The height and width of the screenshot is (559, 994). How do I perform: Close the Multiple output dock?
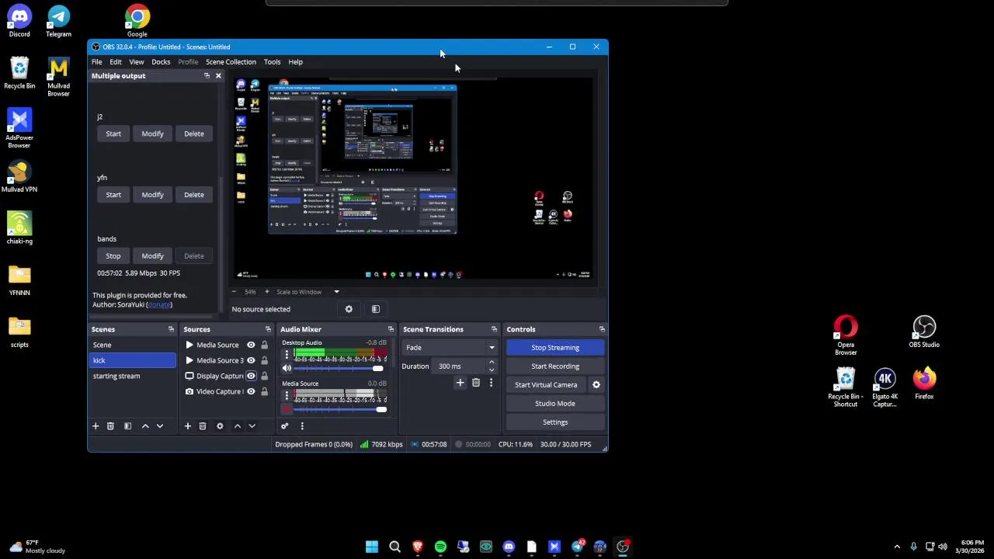point(218,75)
